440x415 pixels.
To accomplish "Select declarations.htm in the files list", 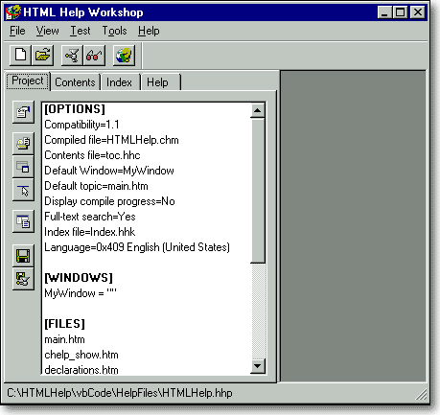I will point(81,370).
